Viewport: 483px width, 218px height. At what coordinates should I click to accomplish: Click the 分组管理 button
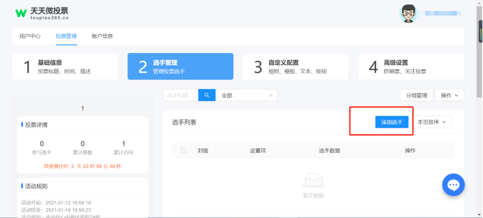pyautogui.click(x=417, y=95)
